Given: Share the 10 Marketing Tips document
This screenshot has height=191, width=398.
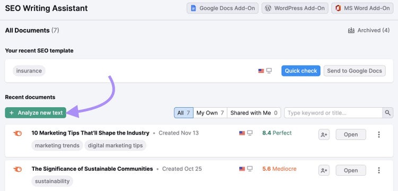Looking at the screenshot, I should [324, 135].
